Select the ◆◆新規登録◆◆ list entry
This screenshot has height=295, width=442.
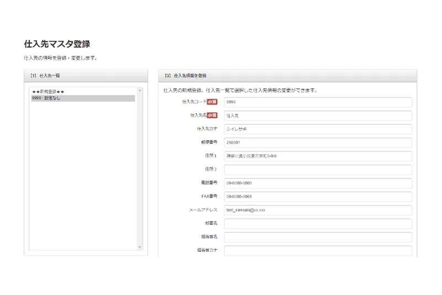pyautogui.click(x=83, y=92)
